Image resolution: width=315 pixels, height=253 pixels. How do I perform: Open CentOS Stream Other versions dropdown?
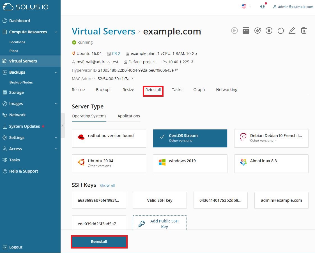click(x=180, y=141)
